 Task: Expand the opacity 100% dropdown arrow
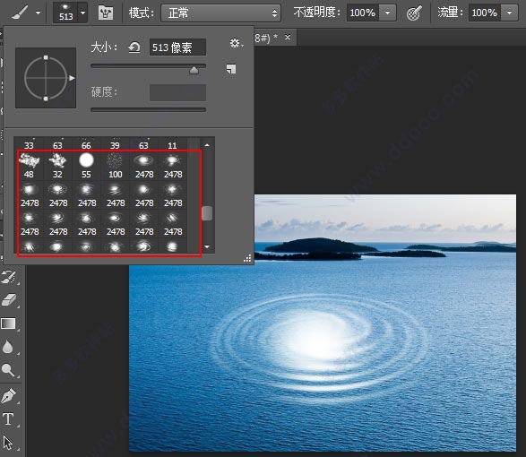click(x=387, y=13)
